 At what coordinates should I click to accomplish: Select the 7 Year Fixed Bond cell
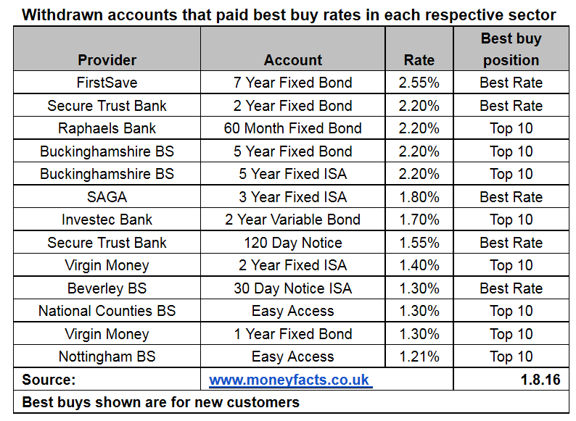click(292, 83)
